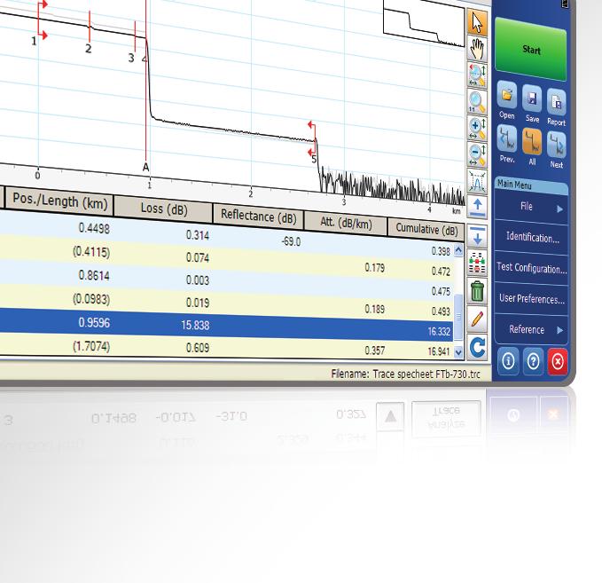The width and height of the screenshot is (602, 583).
Task: Click the Loss (dB) column header
Action: click(x=164, y=209)
